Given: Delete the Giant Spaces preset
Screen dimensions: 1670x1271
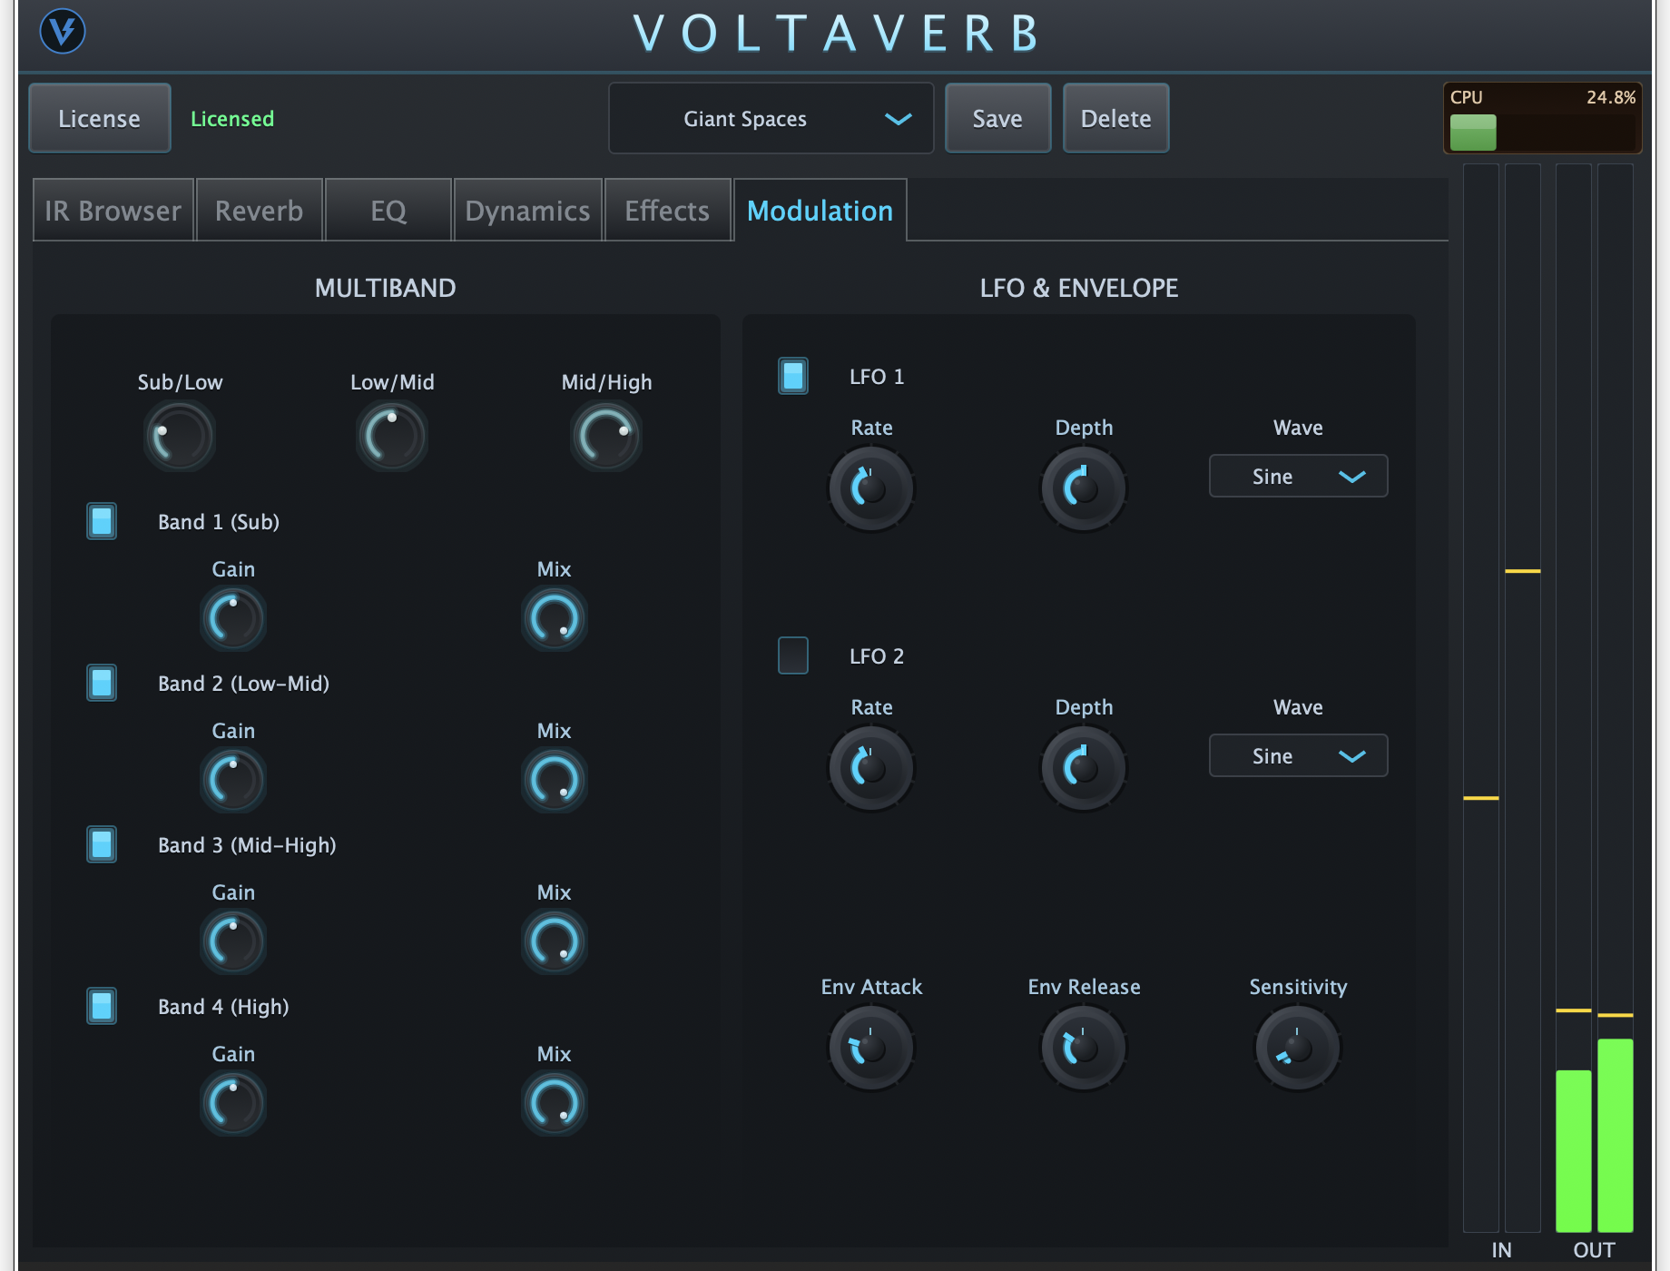Looking at the screenshot, I should (x=1115, y=118).
